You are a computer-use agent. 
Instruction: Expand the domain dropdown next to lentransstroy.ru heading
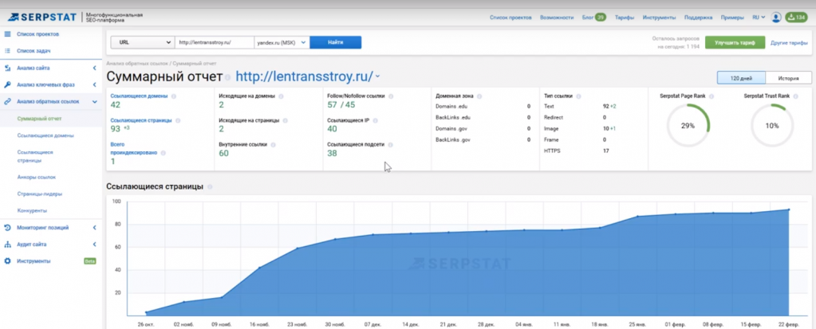click(x=378, y=77)
